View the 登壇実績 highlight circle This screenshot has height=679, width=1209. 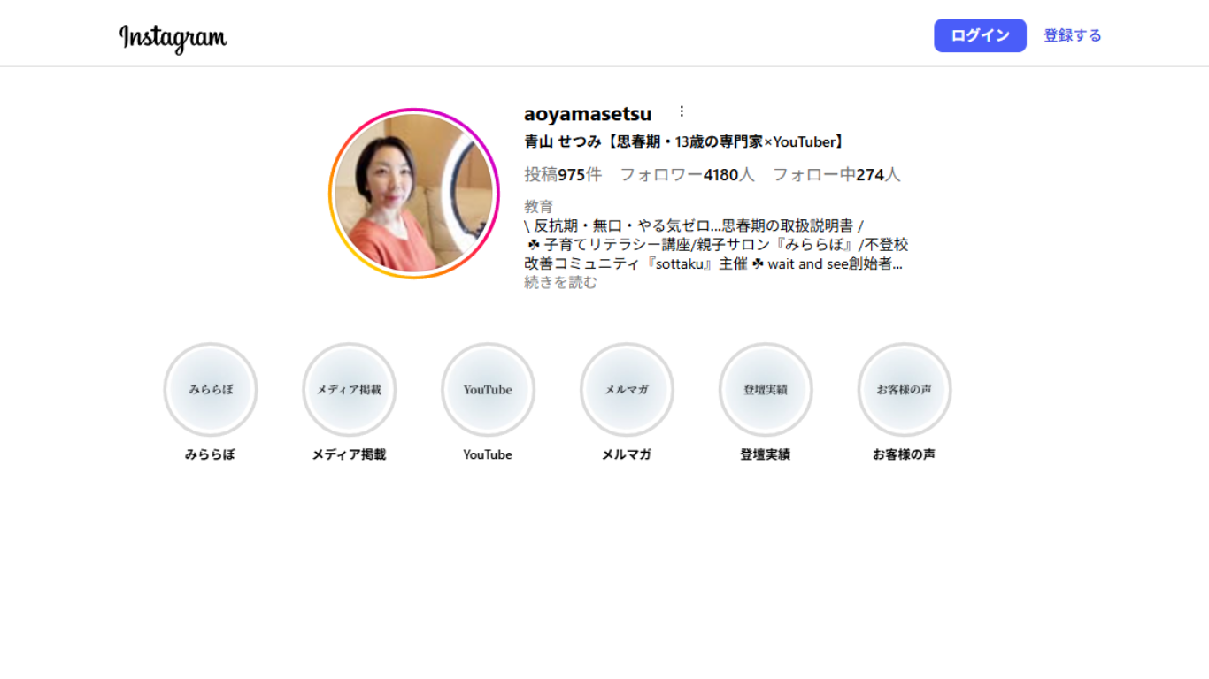click(x=766, y=389)
